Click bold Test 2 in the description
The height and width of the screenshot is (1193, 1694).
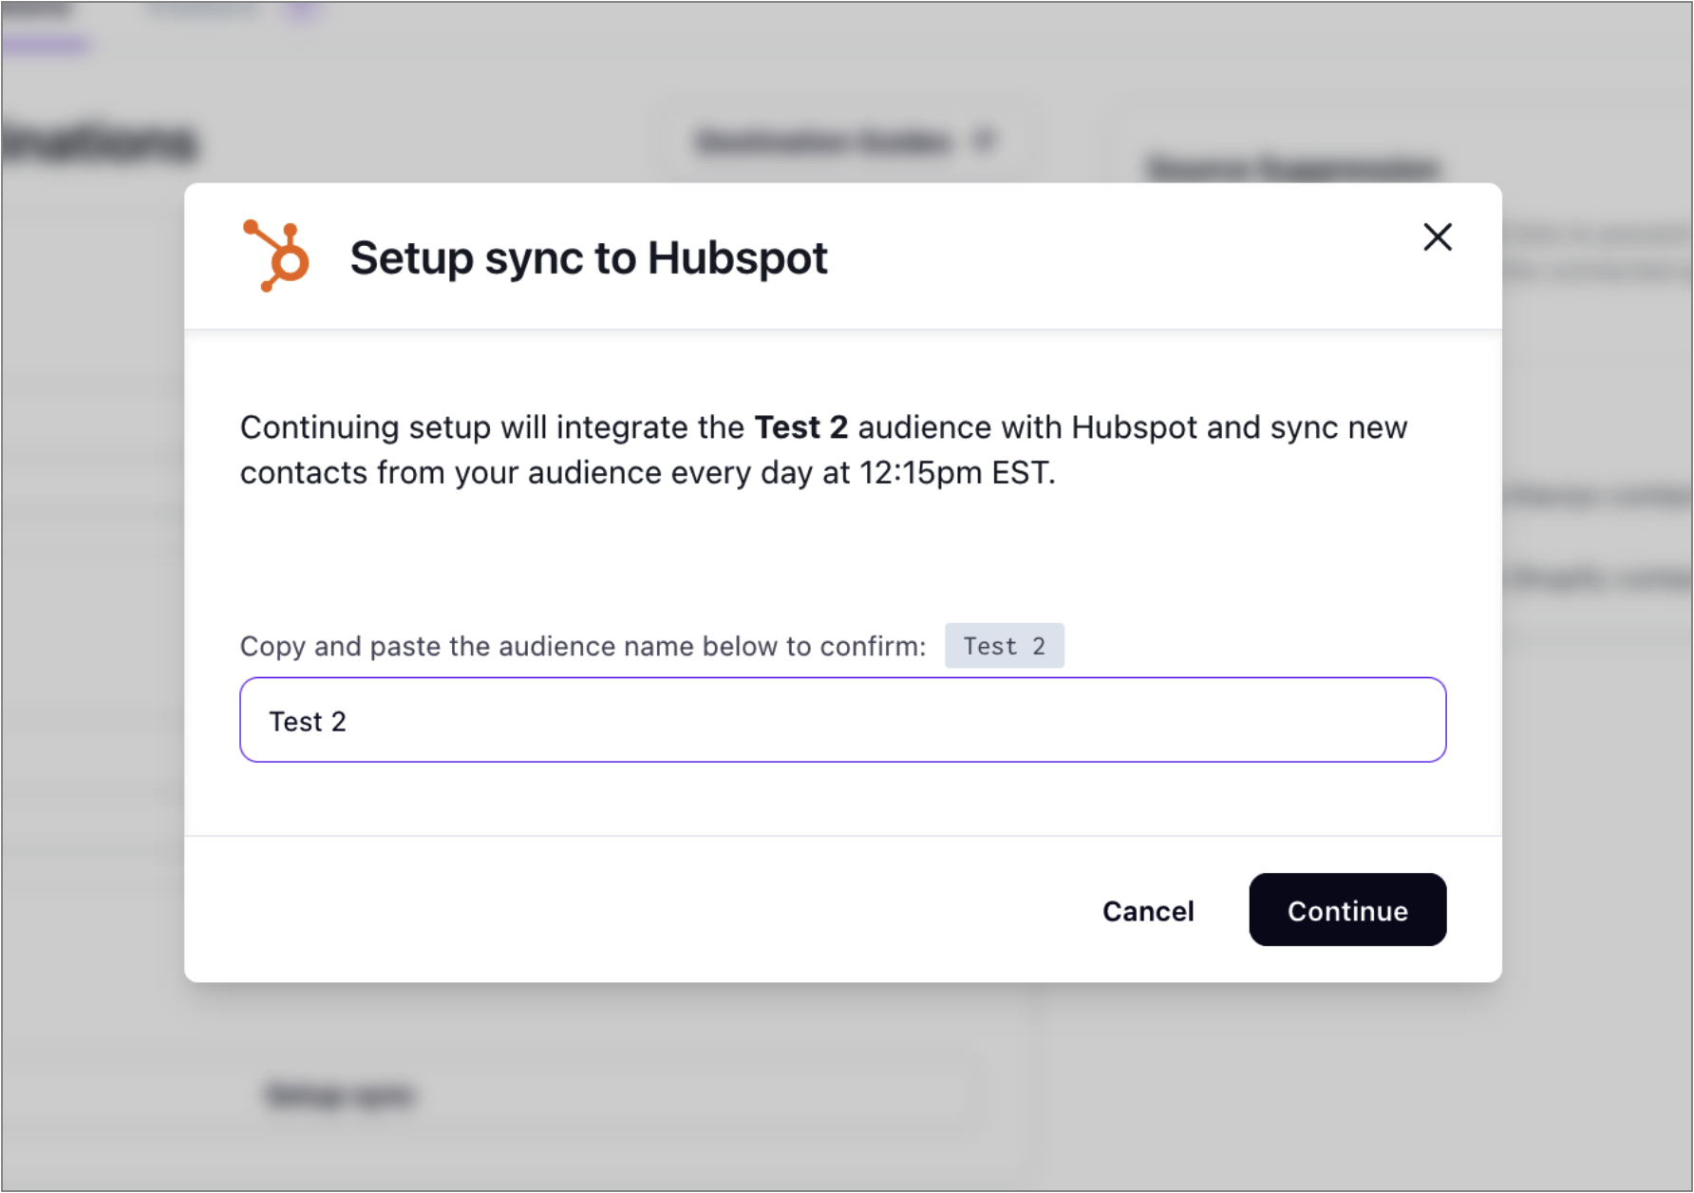pos(800,427)
